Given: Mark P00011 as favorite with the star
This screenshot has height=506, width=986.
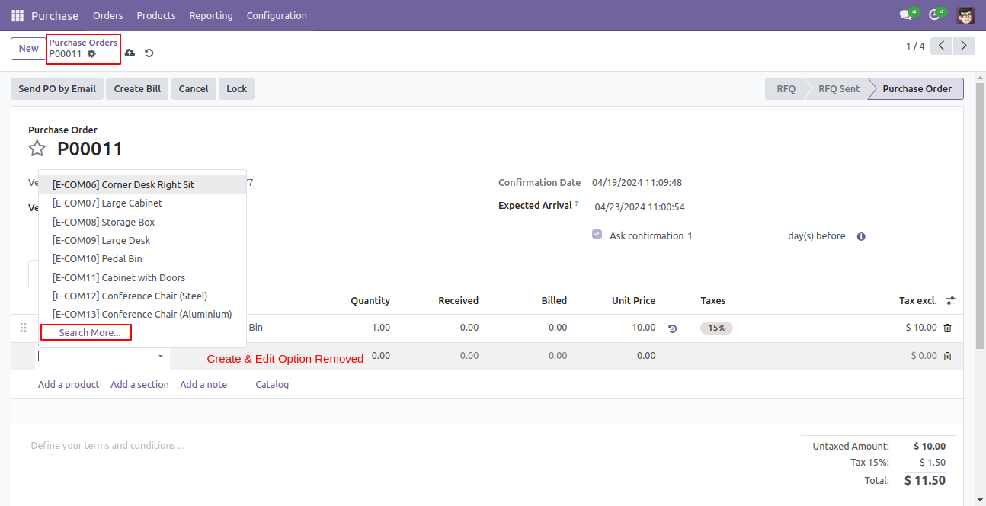Looking at the screenshot, I should (x=37, y=149).
